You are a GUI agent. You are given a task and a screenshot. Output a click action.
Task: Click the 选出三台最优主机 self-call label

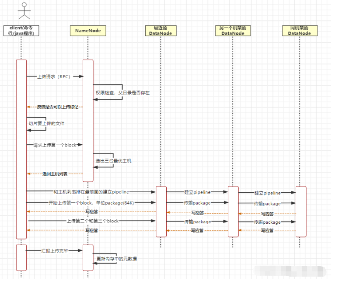113,161
